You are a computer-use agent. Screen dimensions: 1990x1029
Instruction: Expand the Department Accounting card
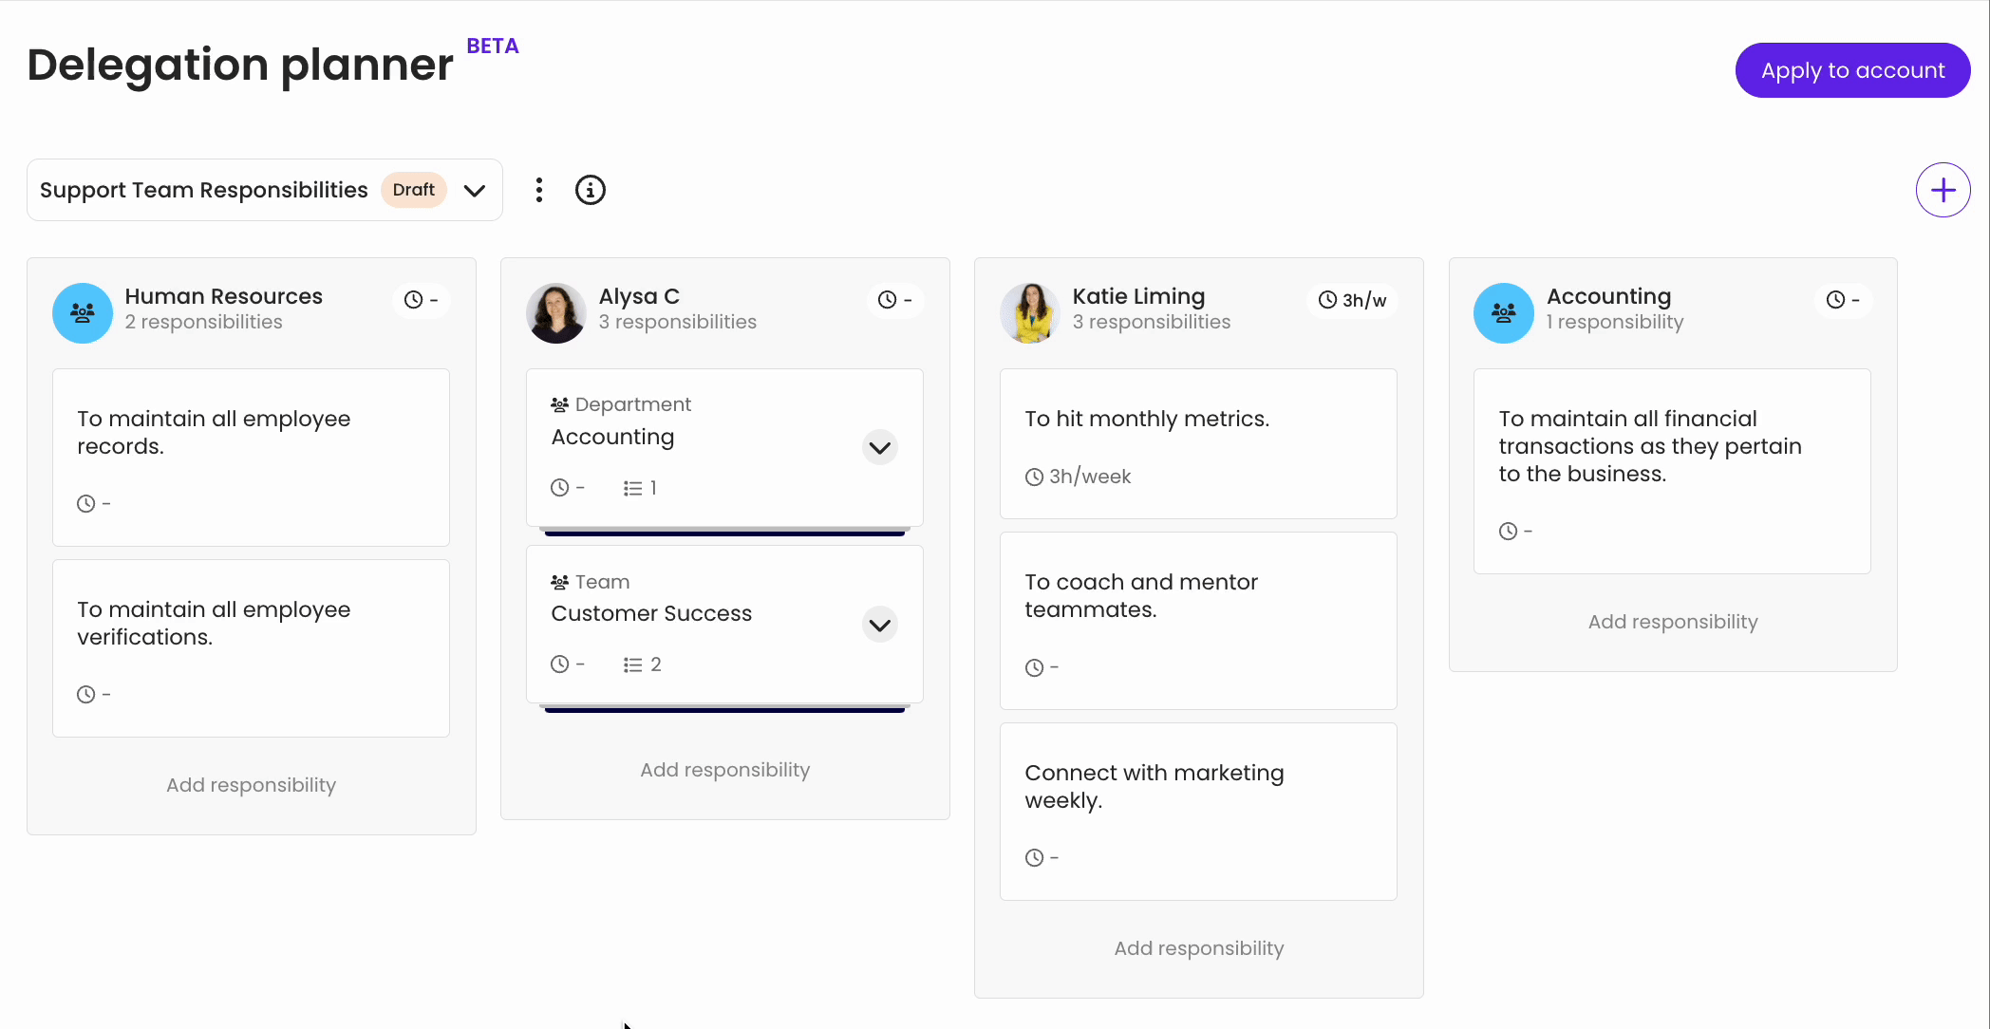879,447
